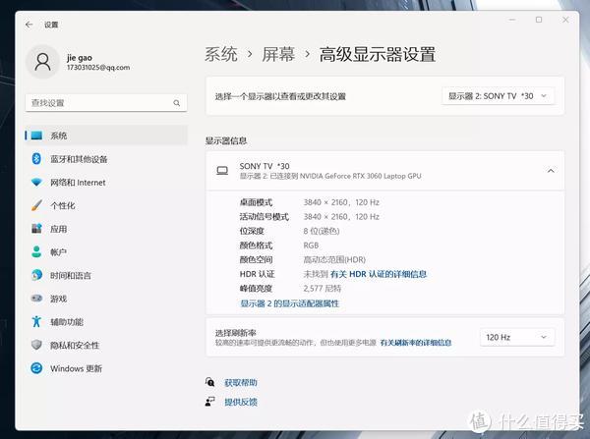This screenshot has width=590, height=439.
Task: Open 蓝牙和其他设备 settings page
Action: 106,159
